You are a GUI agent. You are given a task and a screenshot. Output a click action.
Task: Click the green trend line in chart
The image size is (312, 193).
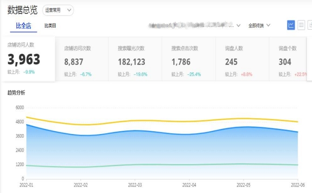tap(135, 164)
